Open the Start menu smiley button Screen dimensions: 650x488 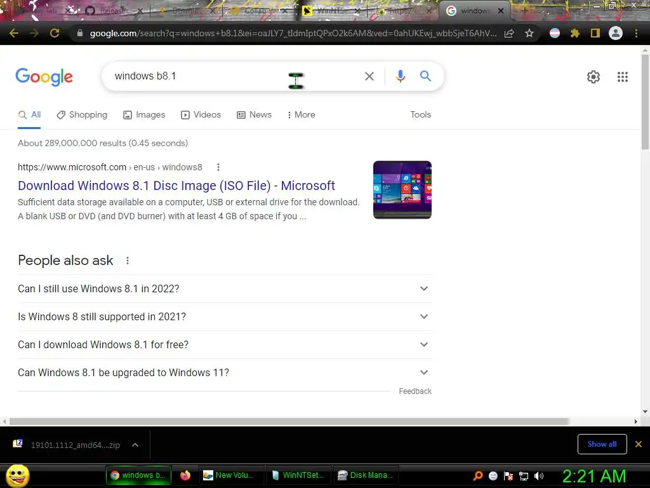(x=17, y=475)
